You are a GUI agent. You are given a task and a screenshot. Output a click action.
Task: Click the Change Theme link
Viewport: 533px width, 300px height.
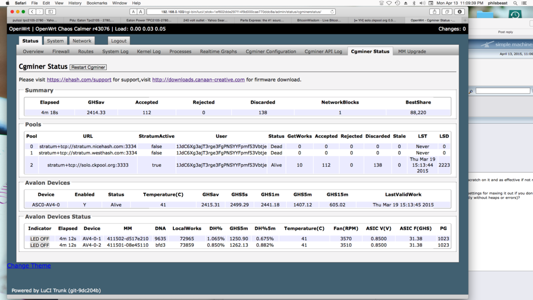29,266
